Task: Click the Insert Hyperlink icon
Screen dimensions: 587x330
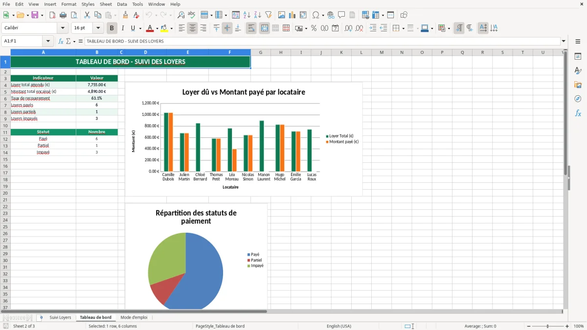Action: (x=331, y=15)
